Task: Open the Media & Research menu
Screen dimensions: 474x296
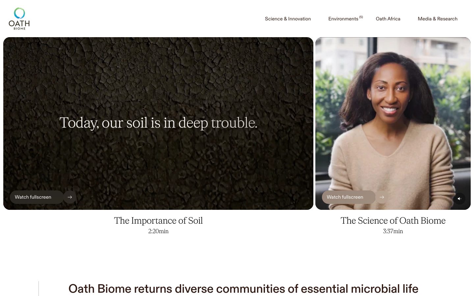Action: click(x=437, y=19)
